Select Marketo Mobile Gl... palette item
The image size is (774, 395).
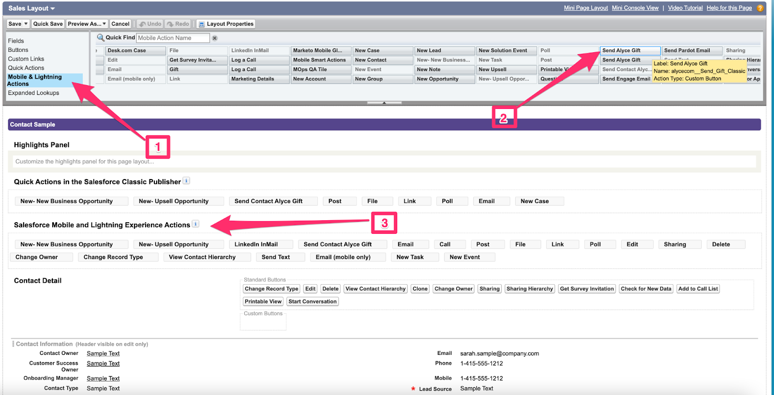click(x=321, y=50)
